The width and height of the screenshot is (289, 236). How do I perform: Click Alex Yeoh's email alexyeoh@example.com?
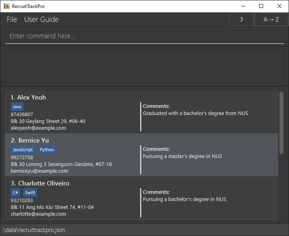click(x=38, y=128)
